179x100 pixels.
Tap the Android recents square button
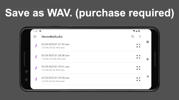(148, 42)
